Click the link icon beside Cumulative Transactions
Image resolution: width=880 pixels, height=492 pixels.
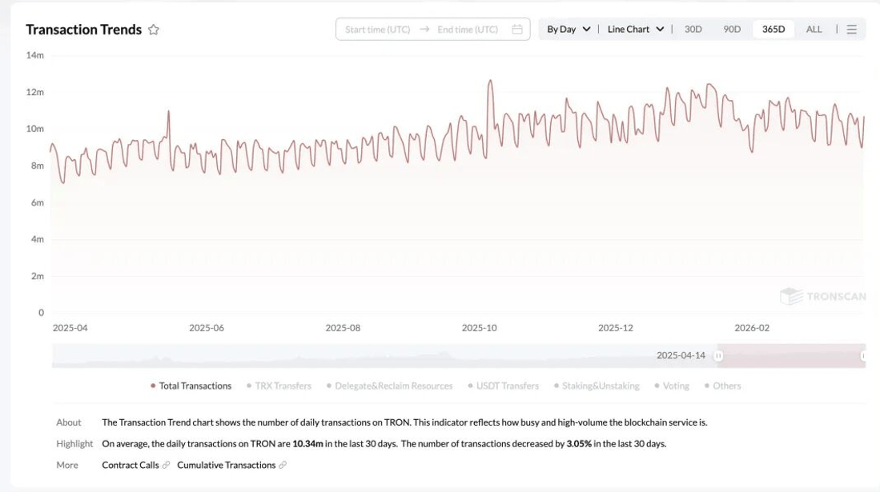(282, 465)
